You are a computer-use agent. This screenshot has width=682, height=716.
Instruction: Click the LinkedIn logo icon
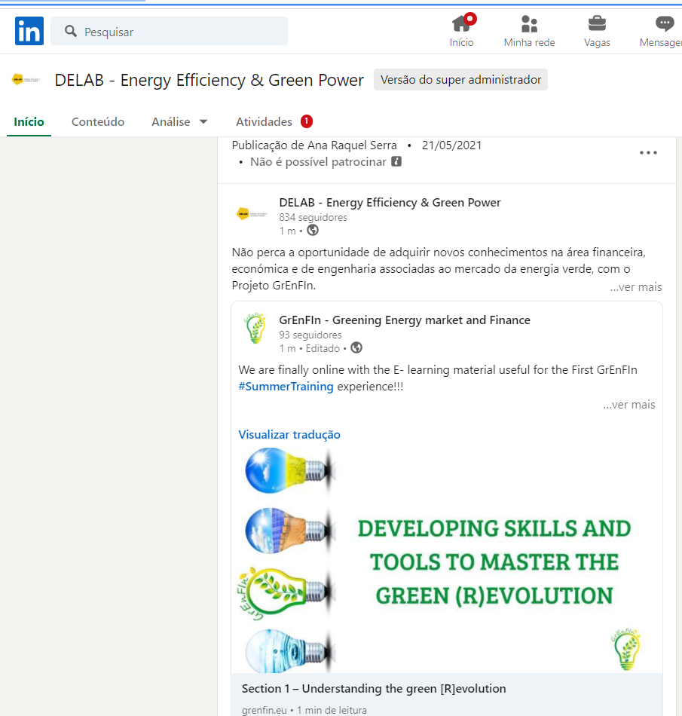(29, 31)
